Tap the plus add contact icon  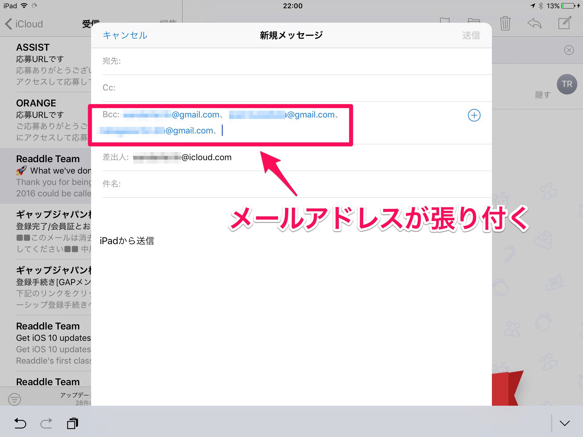474,115
